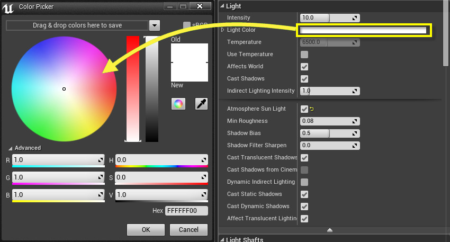Click the spin arrow in Intensity field
Screen dimensions: 450x242
(x=355, y=18)
